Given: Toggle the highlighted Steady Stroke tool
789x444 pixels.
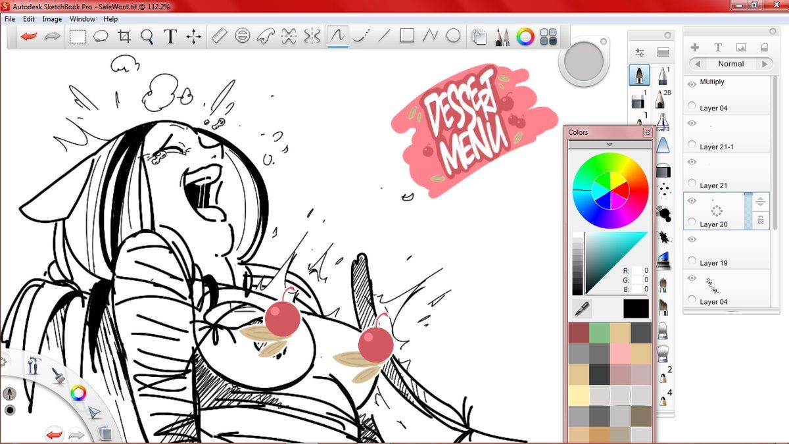Looking at the screenshot, I should (338, 36).
